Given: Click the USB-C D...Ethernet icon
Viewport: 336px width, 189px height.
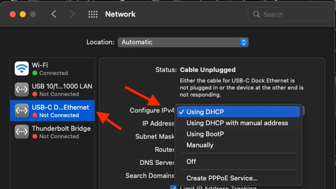Looking at the screenshot, I should point(22,111).
